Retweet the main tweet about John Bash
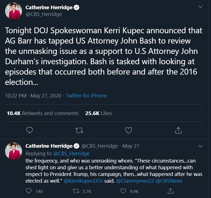Screen dimensions: 211x198 pyautogui.click(x=79, y=130)
